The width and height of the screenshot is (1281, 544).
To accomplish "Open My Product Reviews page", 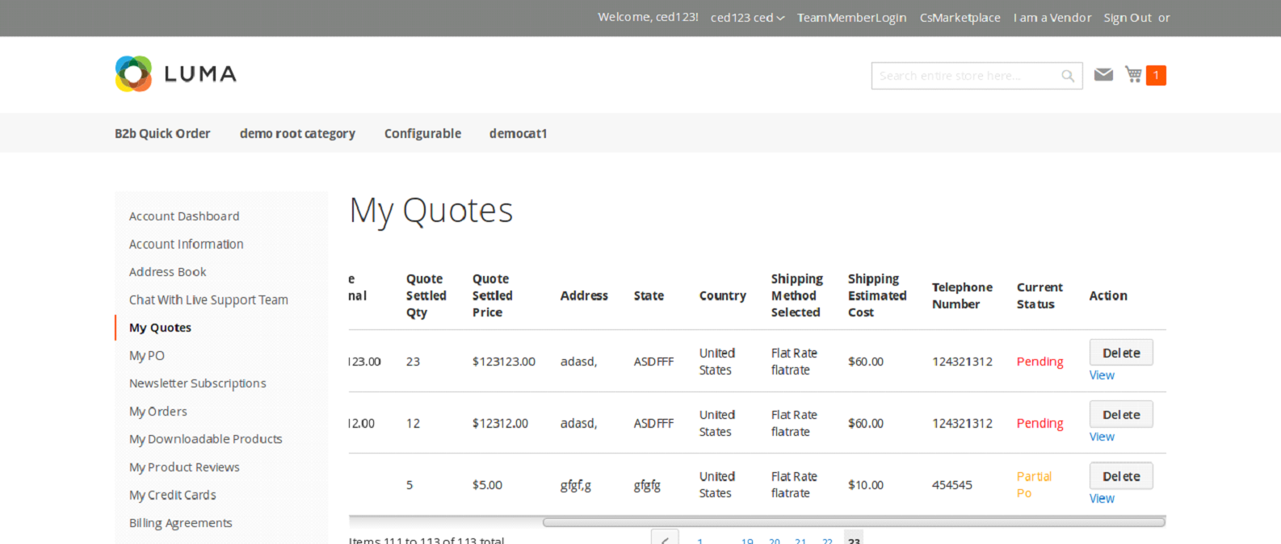I will [184, 467].
